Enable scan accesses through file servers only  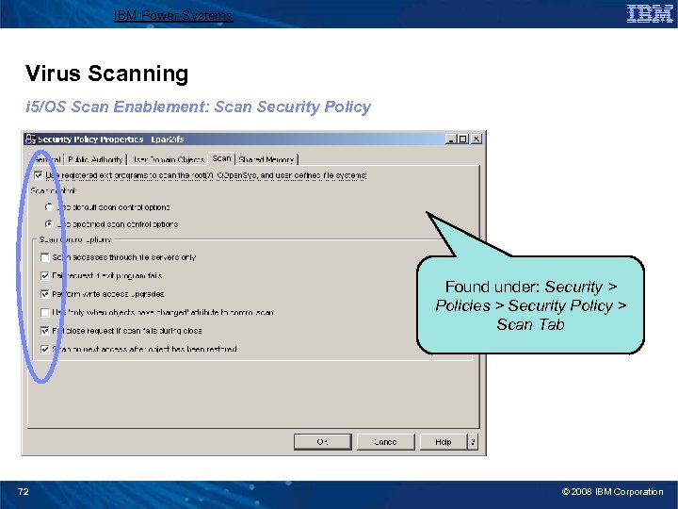[x=44, y=257]
